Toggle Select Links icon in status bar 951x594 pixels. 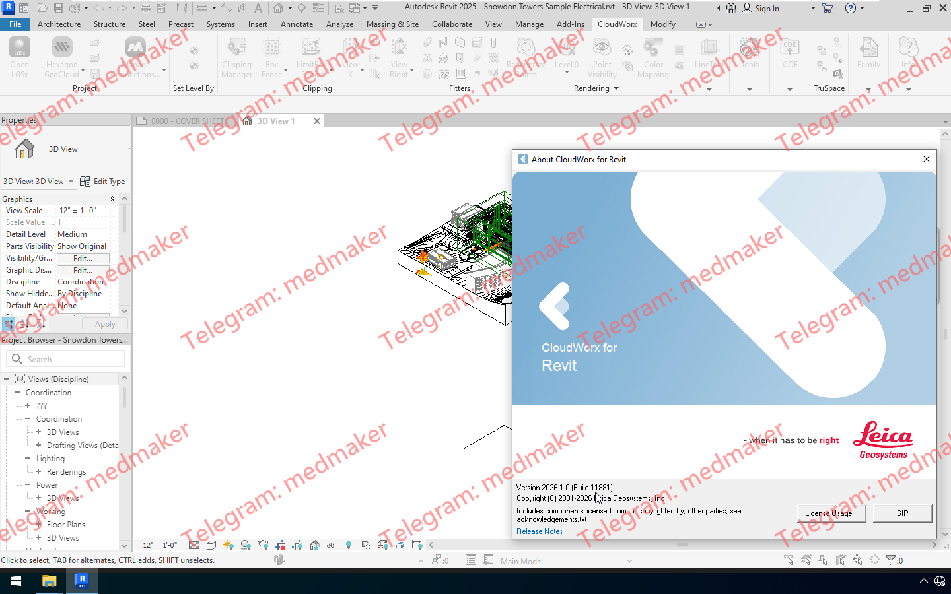pyautogui.click(x=789, y=560)
